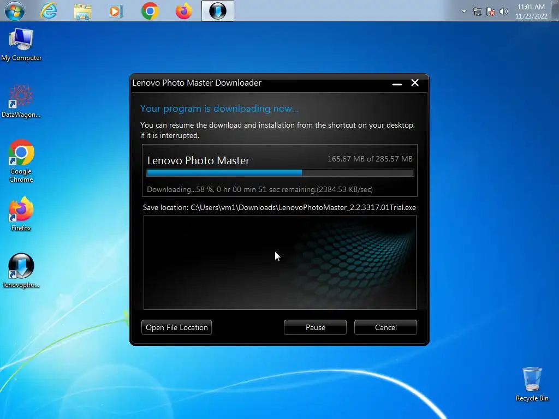This screenshot has height=419, width=559.
Task: Select Recycle Bin desktop icon
Action: tap(532, 385)
